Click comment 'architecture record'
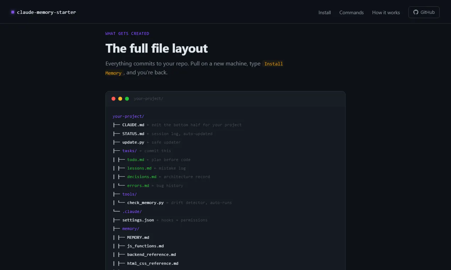This screenshot has height=270, width=451. coord(187,177)
